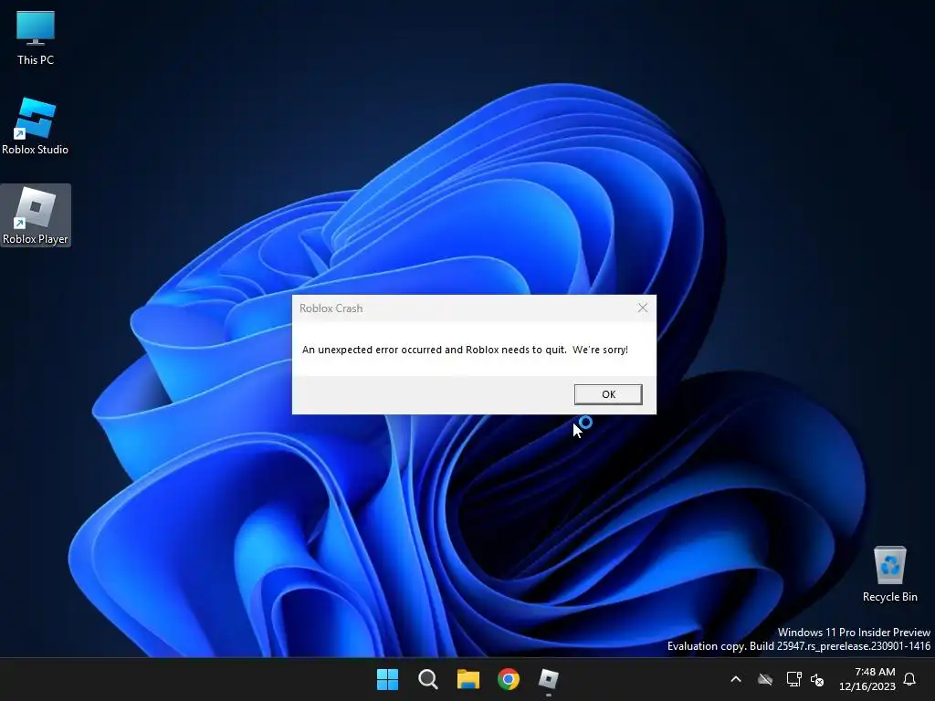
Task: Open the notifications bell
Action: coord(909,679)
